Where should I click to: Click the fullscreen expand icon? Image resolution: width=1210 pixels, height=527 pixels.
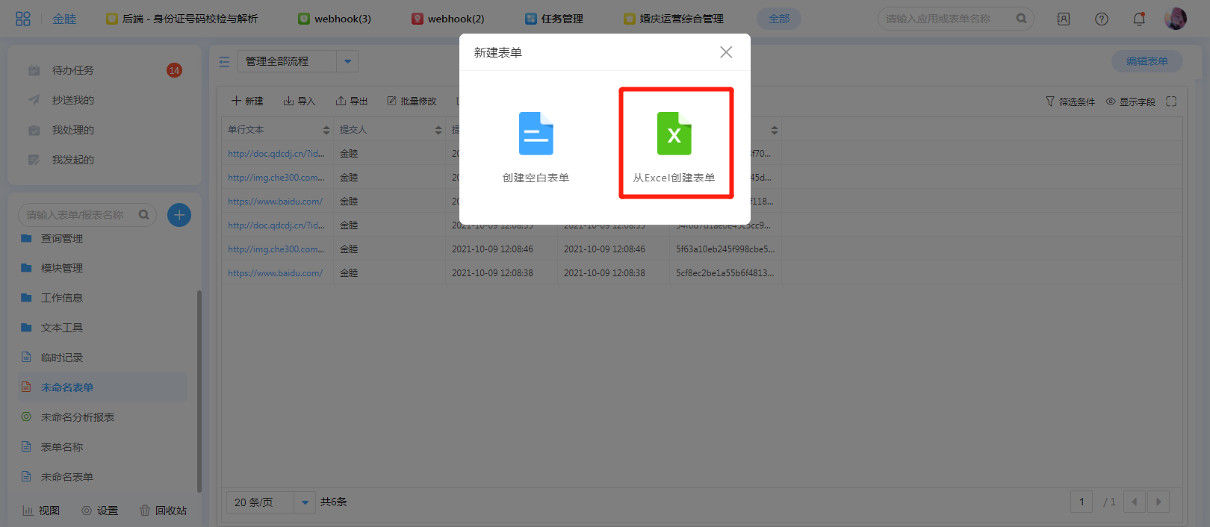point(1170,102)
